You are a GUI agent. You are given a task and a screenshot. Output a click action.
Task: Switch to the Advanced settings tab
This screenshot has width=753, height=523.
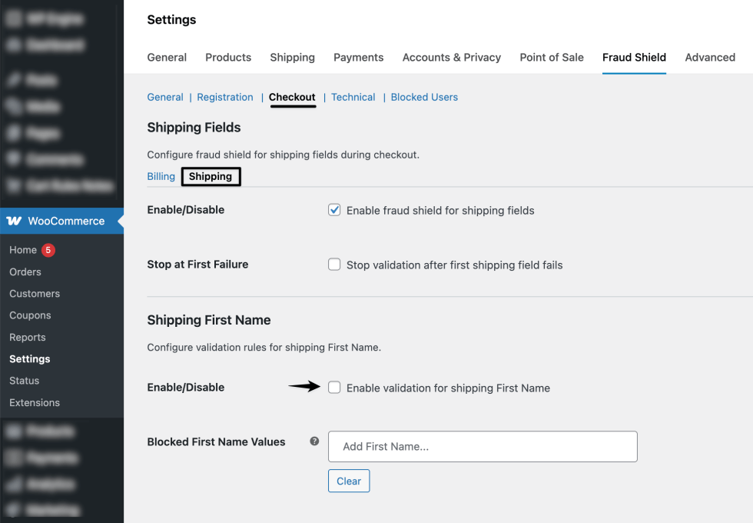(x=709, y=57)
